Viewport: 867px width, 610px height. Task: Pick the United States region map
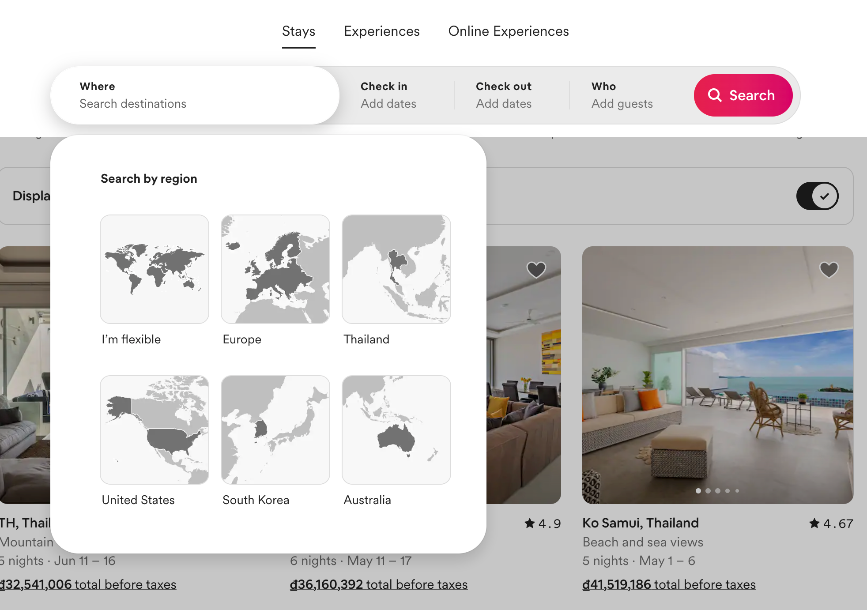pyautogui.click(x=155, y=430)
